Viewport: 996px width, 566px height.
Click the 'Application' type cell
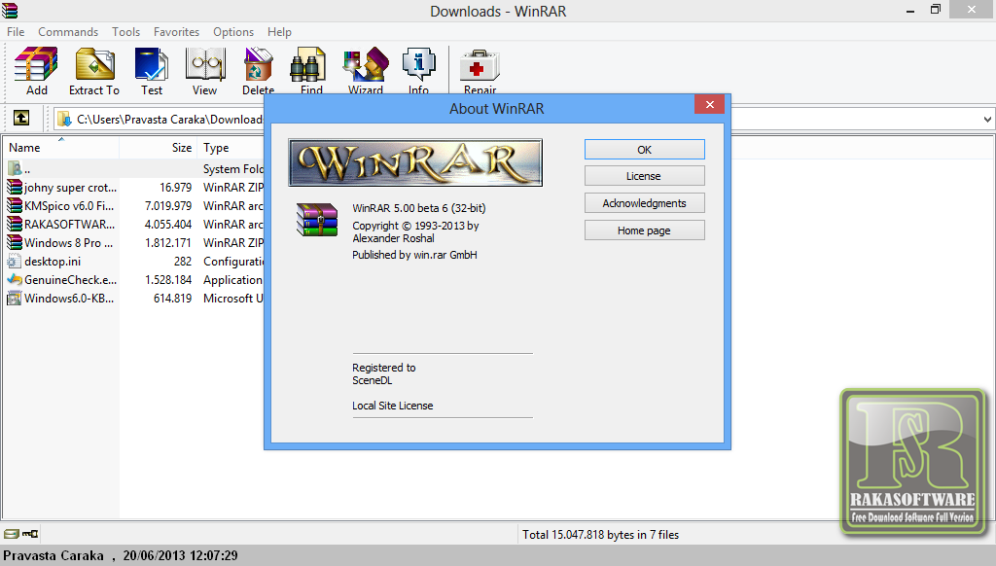point(232,279)
